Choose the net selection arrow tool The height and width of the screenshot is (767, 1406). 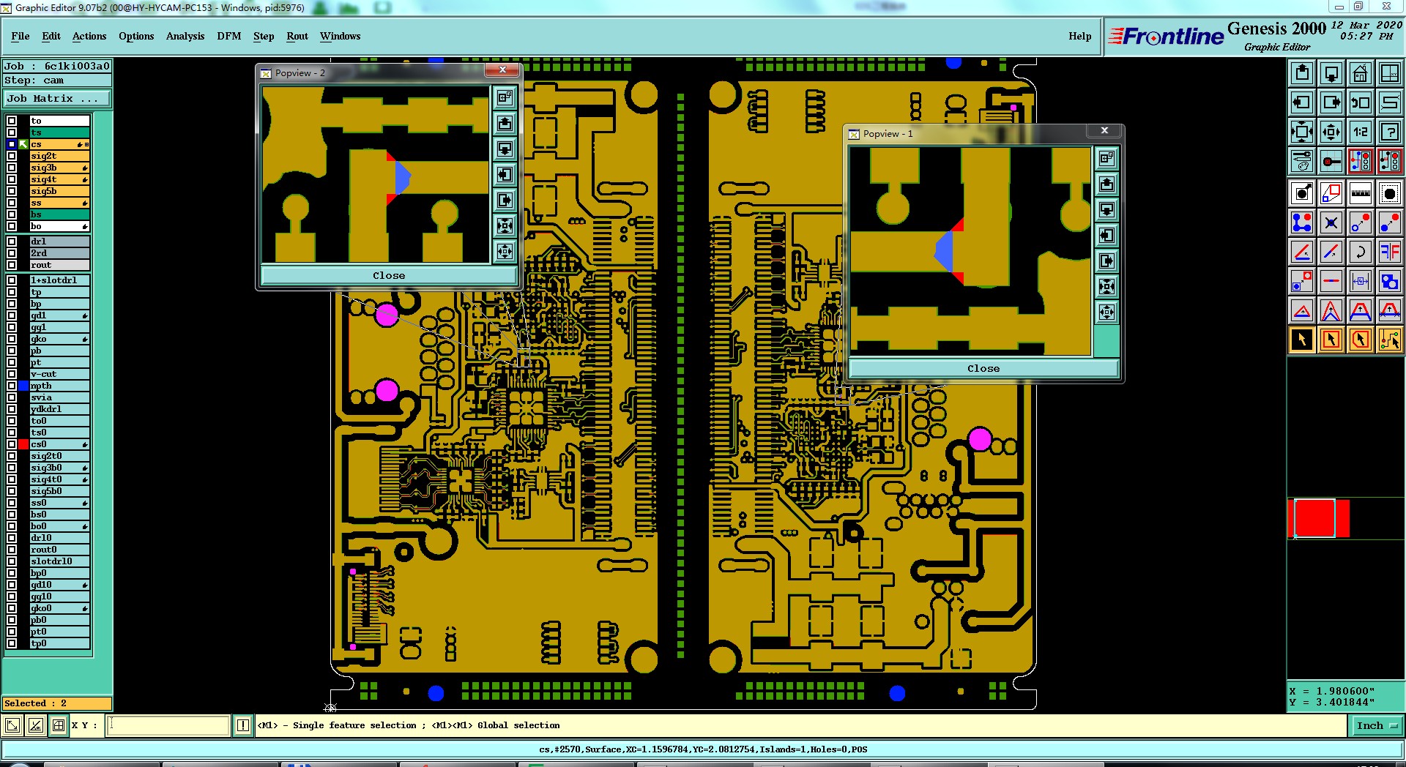pyautogui.click(x=1389, y=340)
